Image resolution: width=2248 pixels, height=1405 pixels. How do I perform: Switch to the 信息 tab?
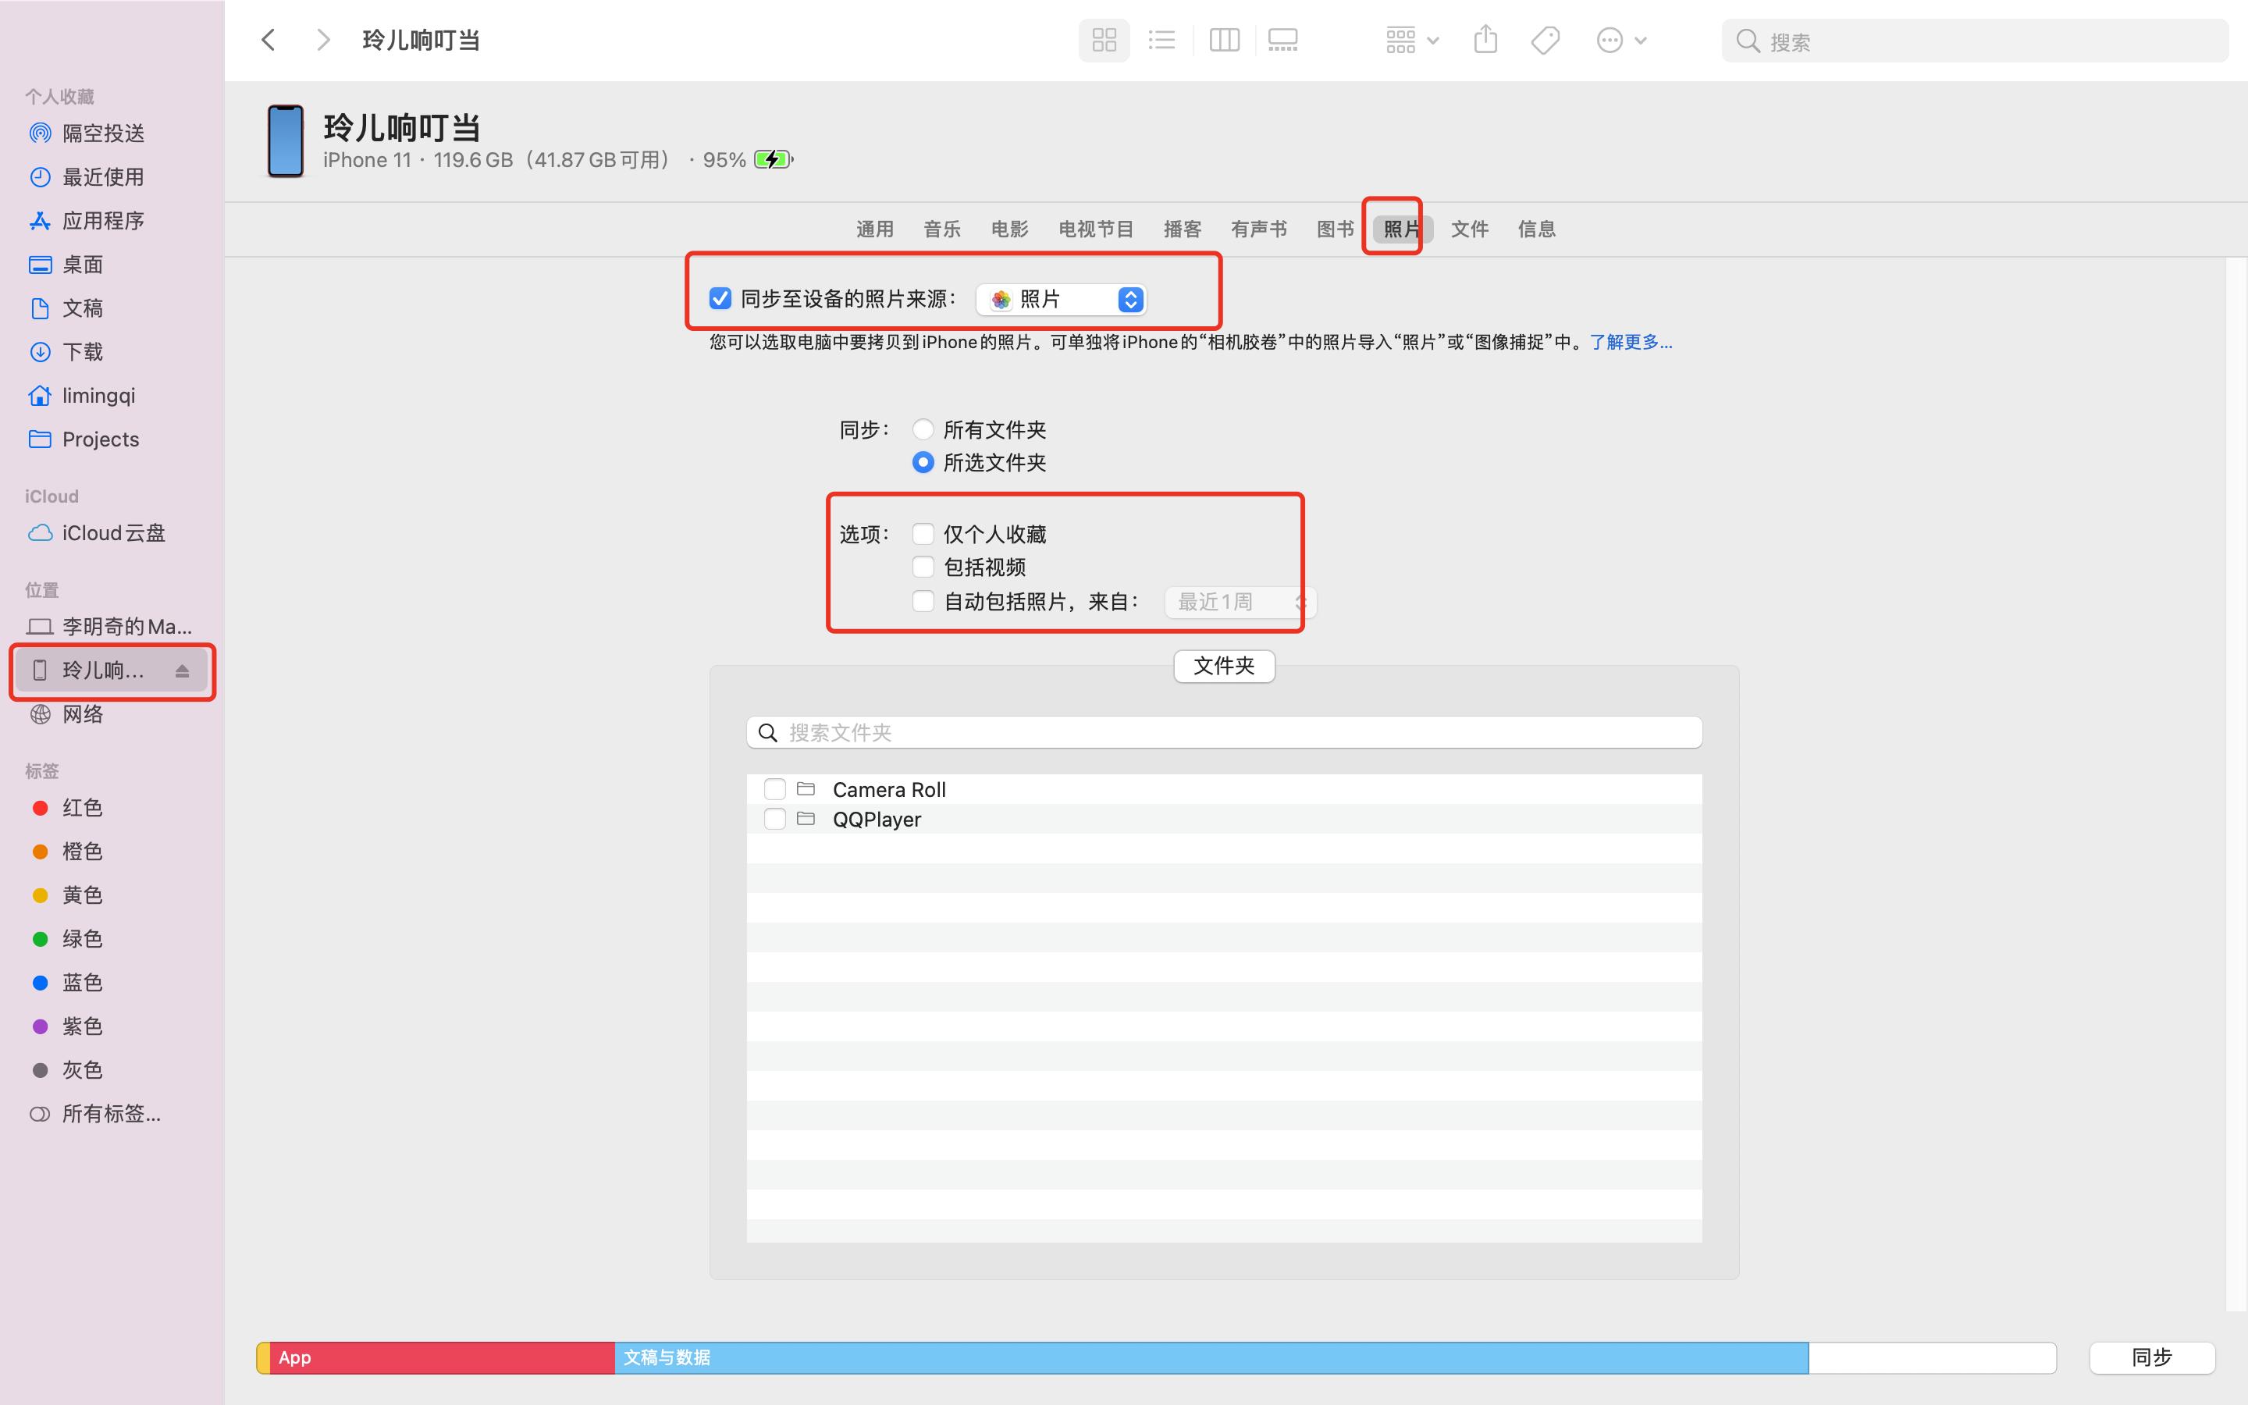coord(1535,229)
